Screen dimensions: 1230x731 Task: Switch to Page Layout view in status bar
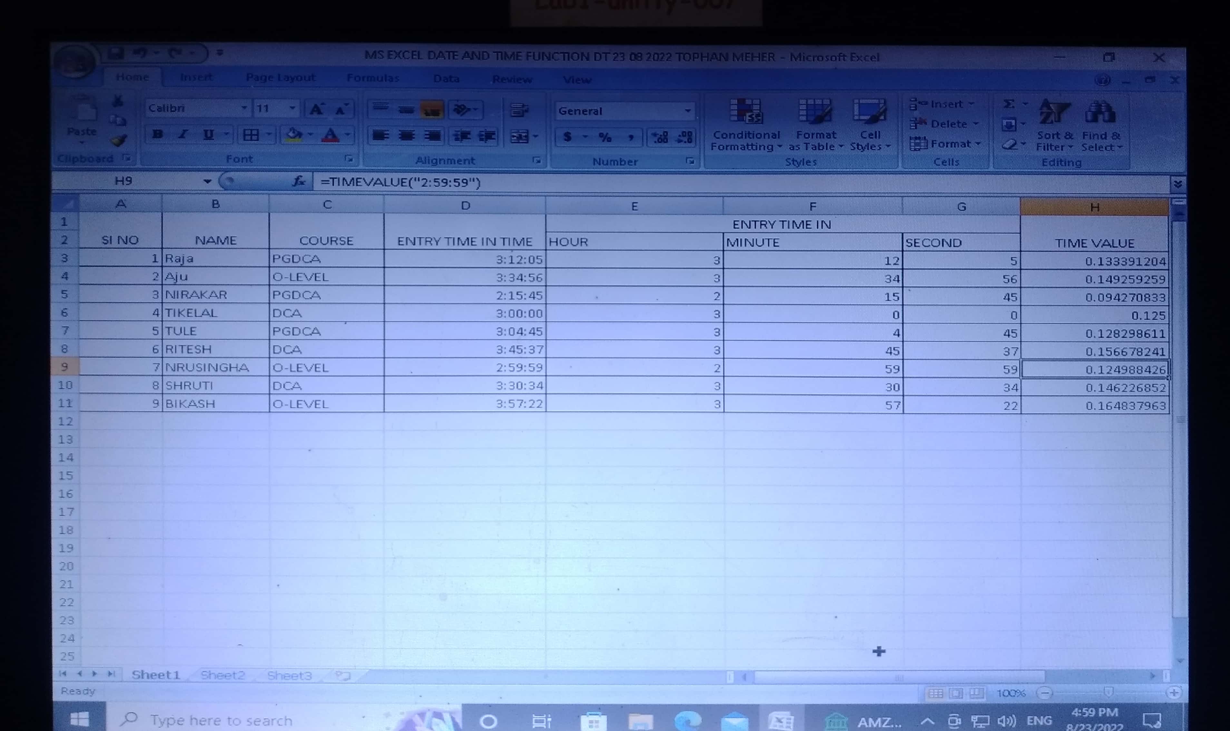(x=956, y=694)
